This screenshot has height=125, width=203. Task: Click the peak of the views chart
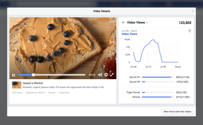153,39
